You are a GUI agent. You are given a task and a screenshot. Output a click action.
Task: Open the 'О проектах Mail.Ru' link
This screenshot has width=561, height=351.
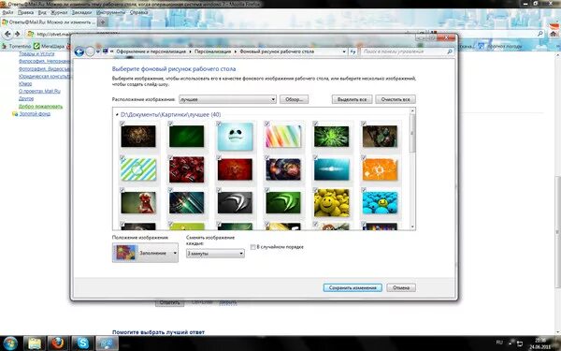(x=39, y=92)
